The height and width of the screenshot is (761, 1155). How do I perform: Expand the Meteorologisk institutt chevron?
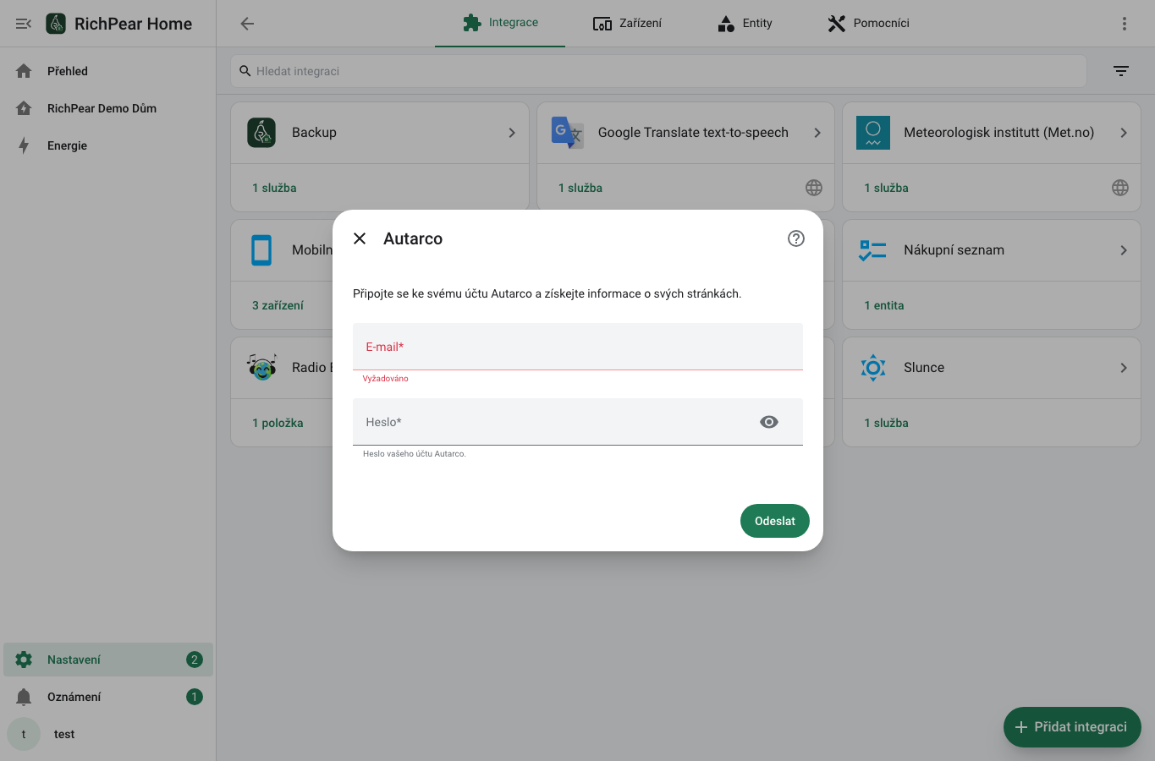[x=1124, y=133]
